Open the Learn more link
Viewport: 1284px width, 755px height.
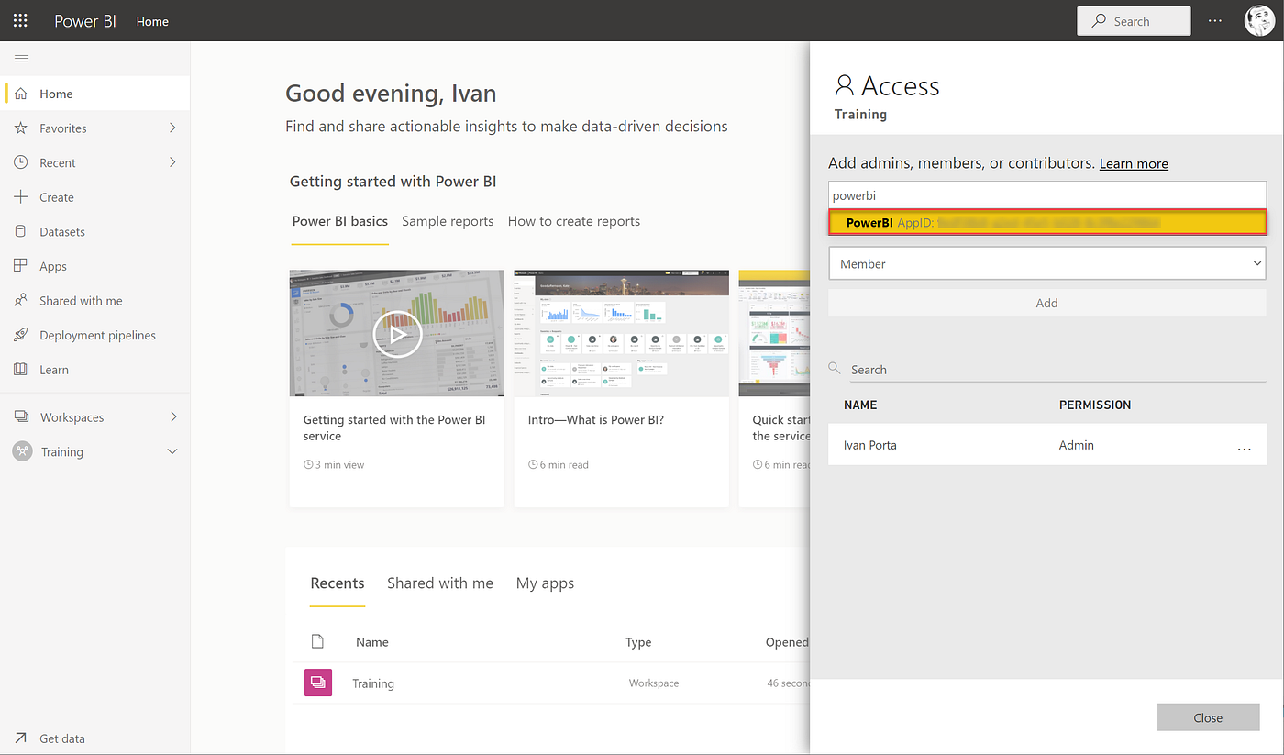click(1134, 162)
